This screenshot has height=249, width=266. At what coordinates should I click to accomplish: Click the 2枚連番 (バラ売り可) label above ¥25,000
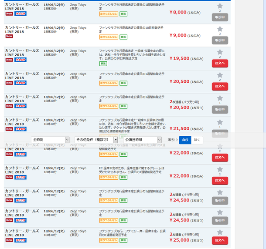coord(184,235)
